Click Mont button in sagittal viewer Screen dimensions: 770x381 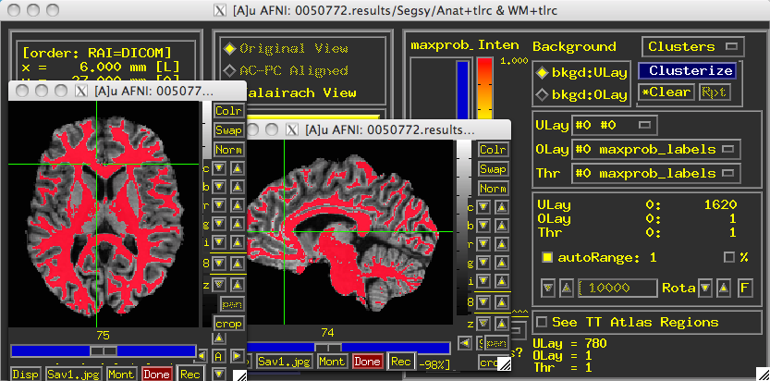(x=332, y=362)
